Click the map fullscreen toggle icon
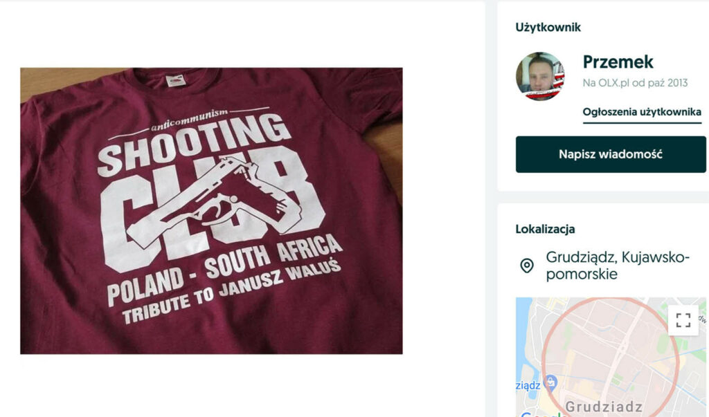The height and width of the screenshot is (417, 709). pos(683,320)
